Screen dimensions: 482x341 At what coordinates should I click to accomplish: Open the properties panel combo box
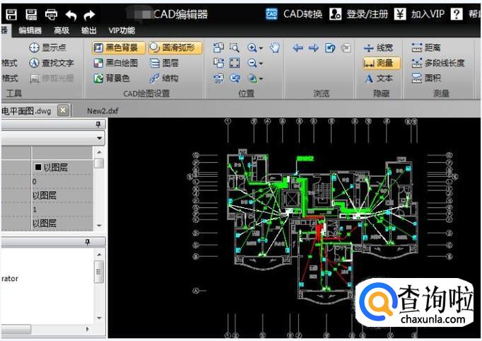pyautogui.click(x=53, y=138)
